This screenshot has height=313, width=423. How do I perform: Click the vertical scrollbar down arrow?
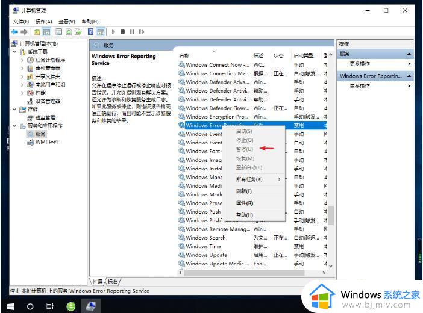point(331,266)
